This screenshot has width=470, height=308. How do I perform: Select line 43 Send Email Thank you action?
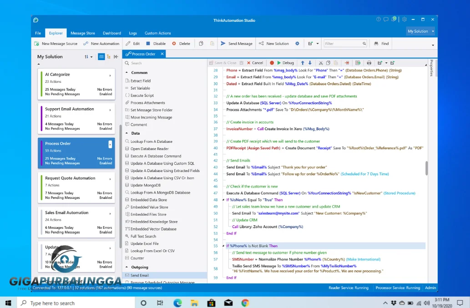[277, 167]
